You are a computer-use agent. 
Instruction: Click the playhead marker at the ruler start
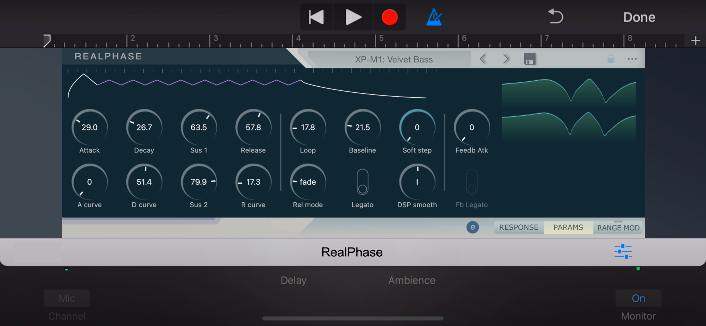coord(47,40)
